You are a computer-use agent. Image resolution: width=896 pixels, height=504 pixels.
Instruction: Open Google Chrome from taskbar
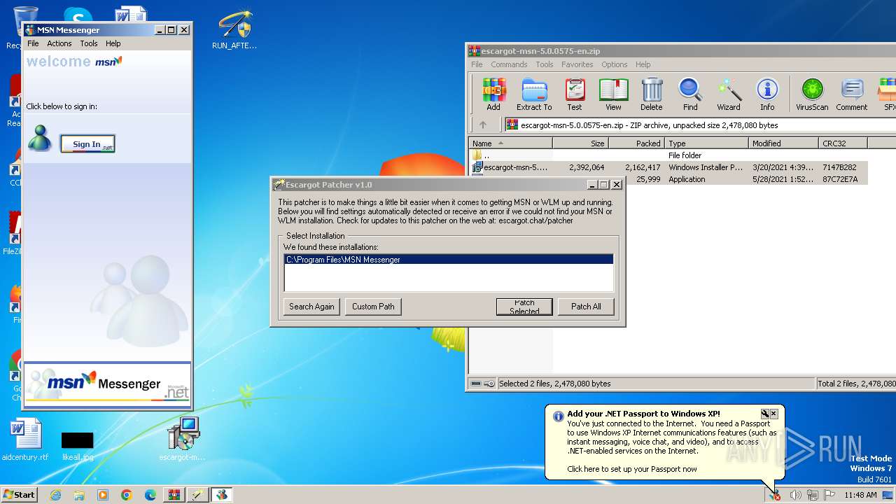127,495
